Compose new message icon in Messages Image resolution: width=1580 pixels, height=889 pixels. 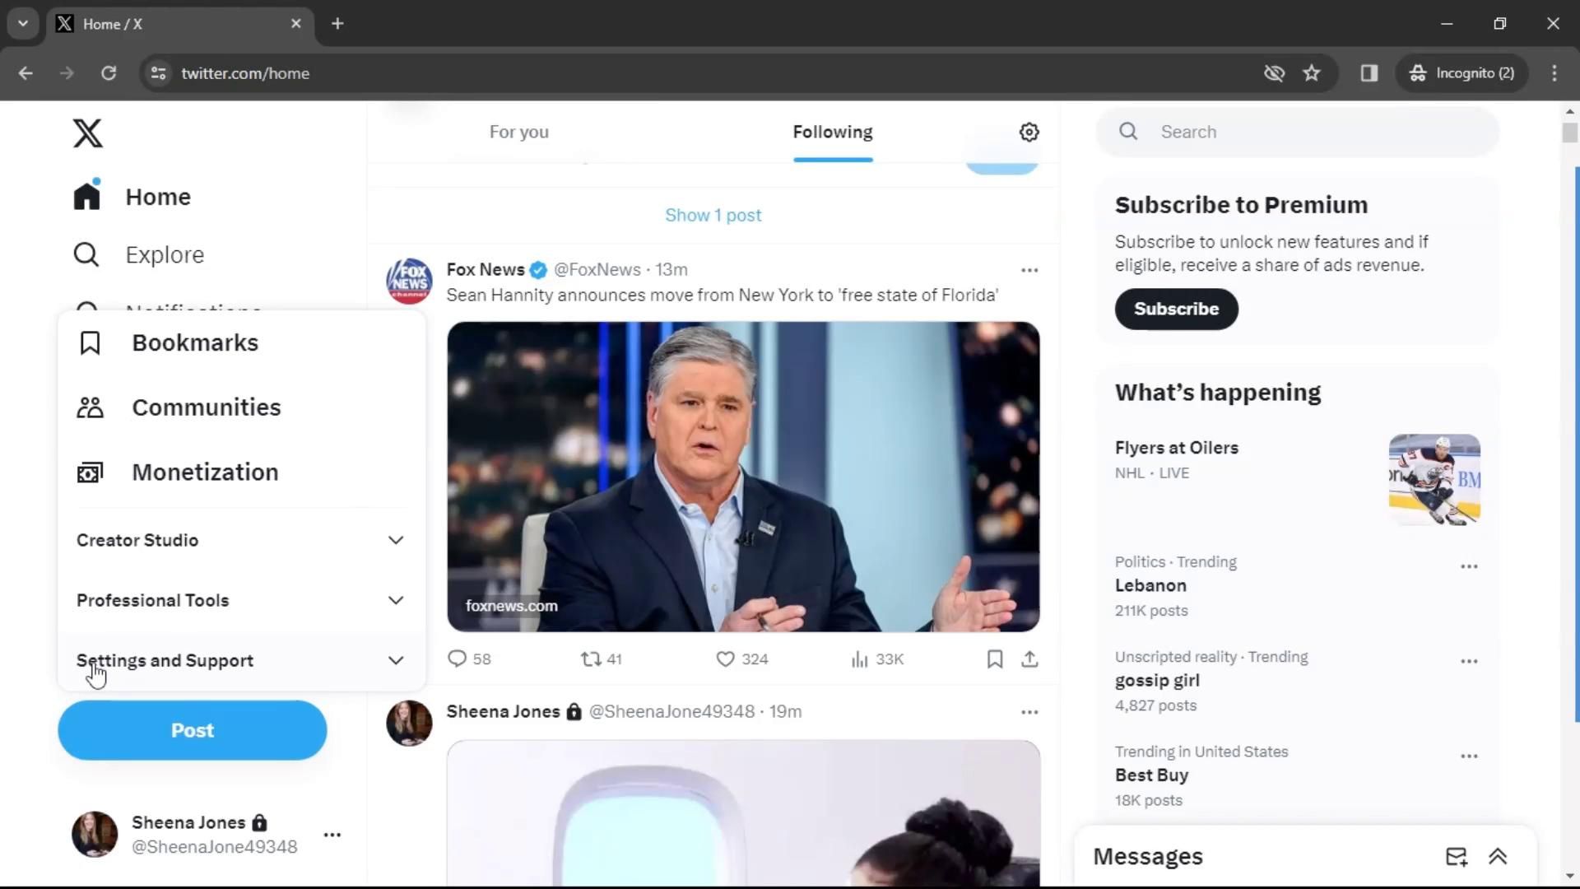pyautogui.click(x=1456, y=857)
